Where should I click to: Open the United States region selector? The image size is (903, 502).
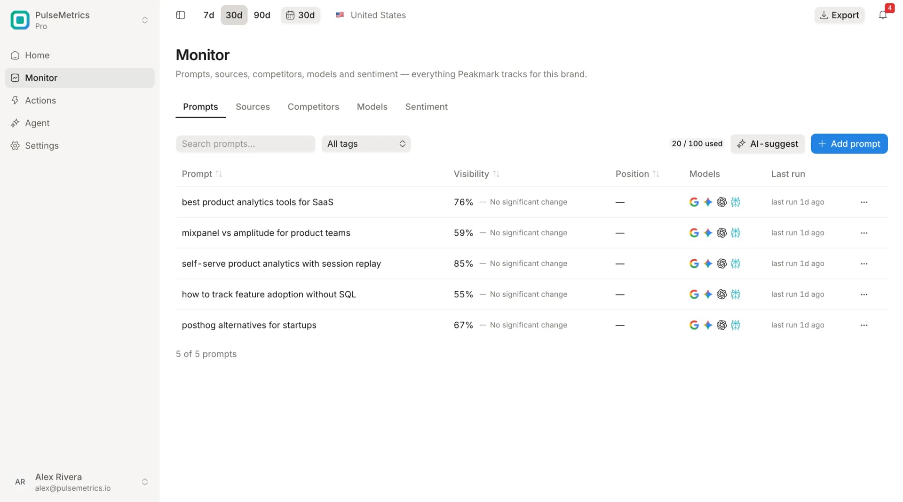[371, 15]
